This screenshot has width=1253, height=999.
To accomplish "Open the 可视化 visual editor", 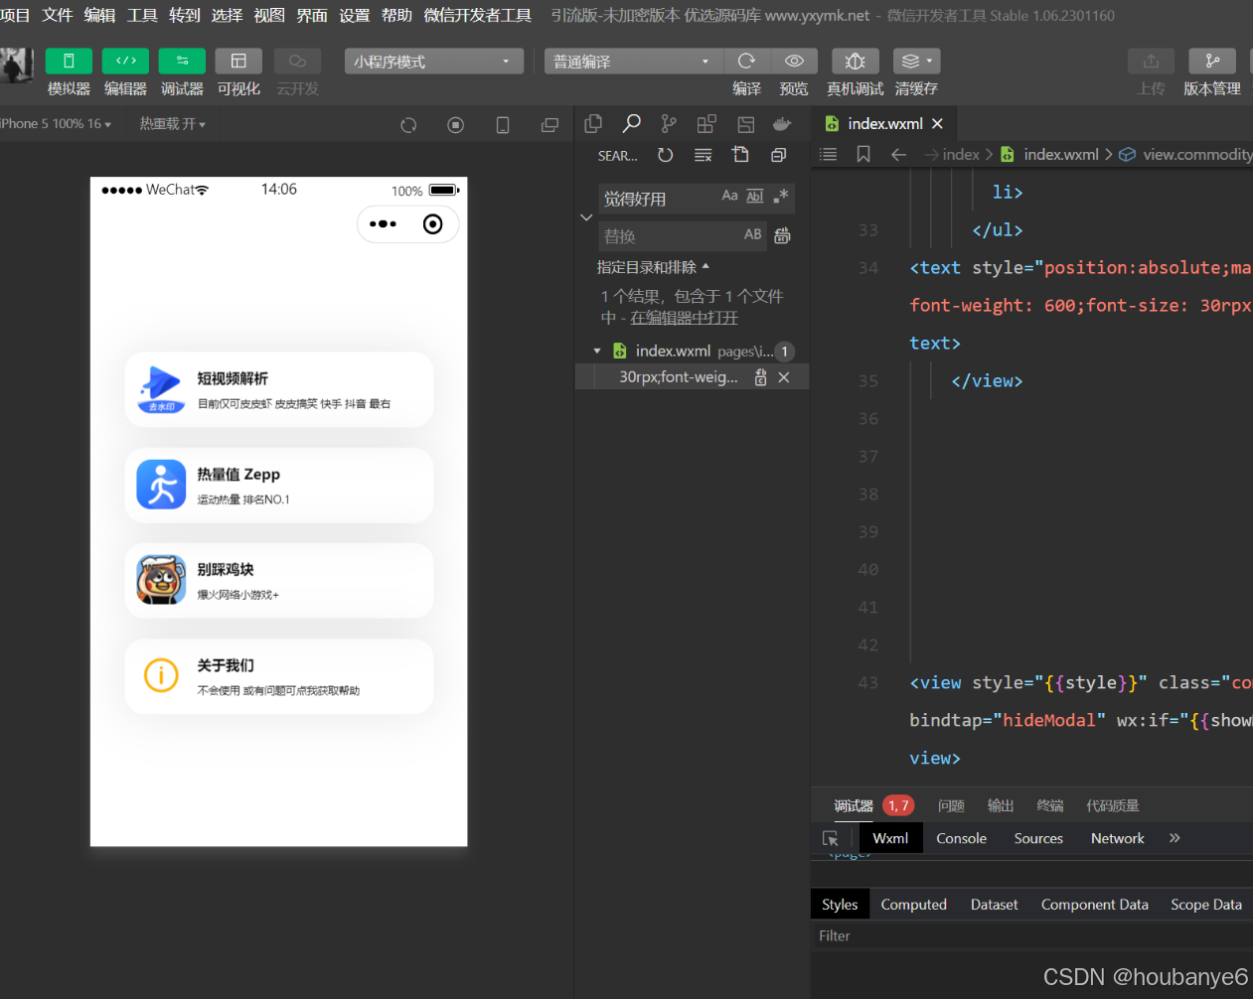I will tap(238, 61).
